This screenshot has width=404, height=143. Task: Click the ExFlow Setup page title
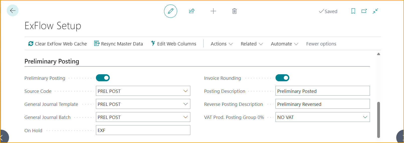[53, 26]
